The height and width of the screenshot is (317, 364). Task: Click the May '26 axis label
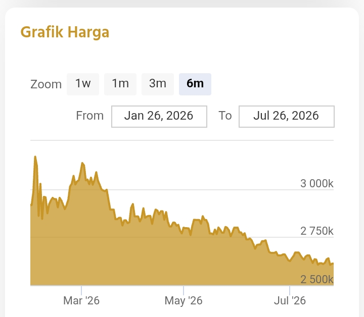click(184, 301)
